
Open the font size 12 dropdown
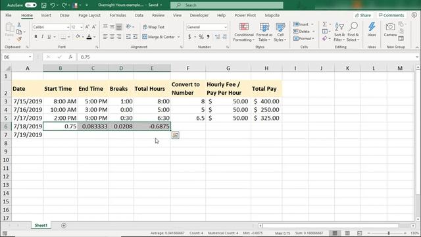82,27
